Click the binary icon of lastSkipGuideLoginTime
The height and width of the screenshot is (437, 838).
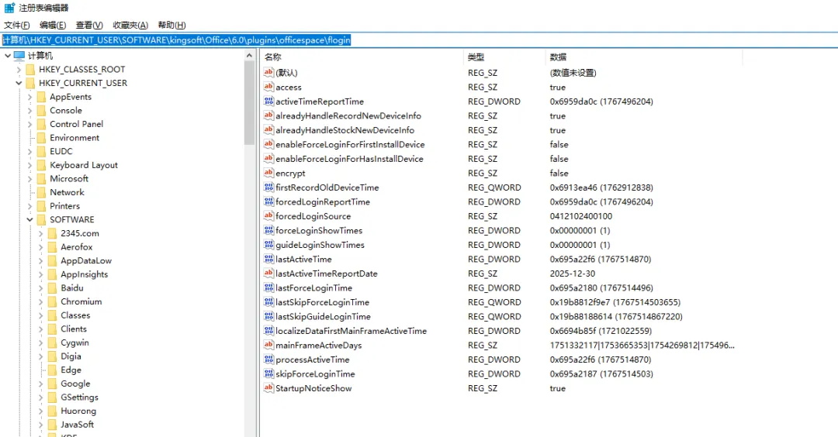pyautogui.click(x=268, y=316)
